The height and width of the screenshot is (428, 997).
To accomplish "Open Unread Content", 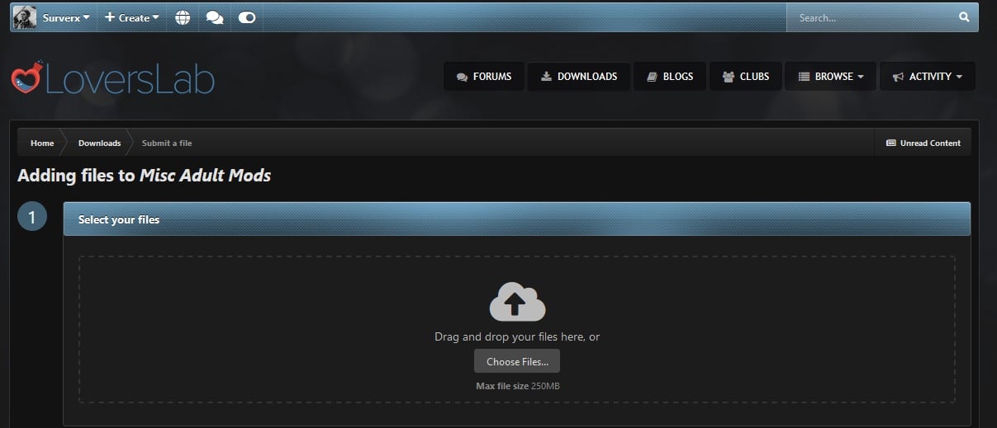I will 923,143.
